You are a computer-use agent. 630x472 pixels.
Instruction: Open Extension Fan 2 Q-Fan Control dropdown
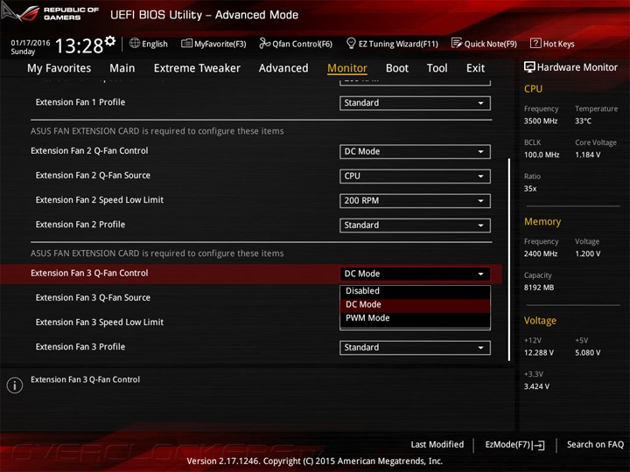415,152
